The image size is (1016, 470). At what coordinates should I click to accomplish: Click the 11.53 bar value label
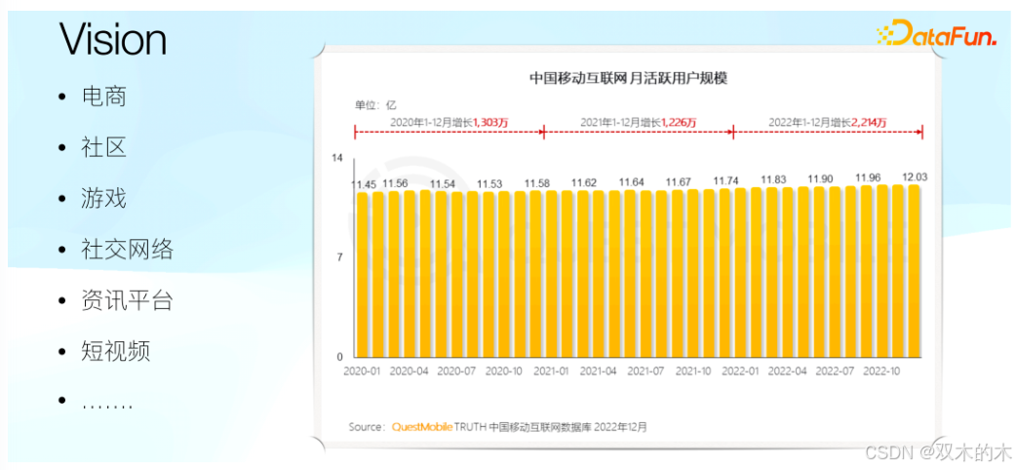coord(489,184)
